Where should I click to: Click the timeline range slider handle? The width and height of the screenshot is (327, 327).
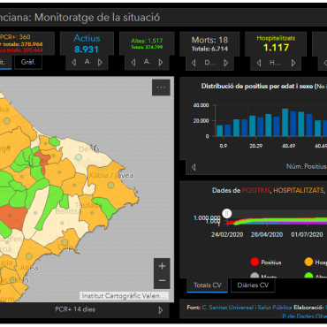(226, 214)
